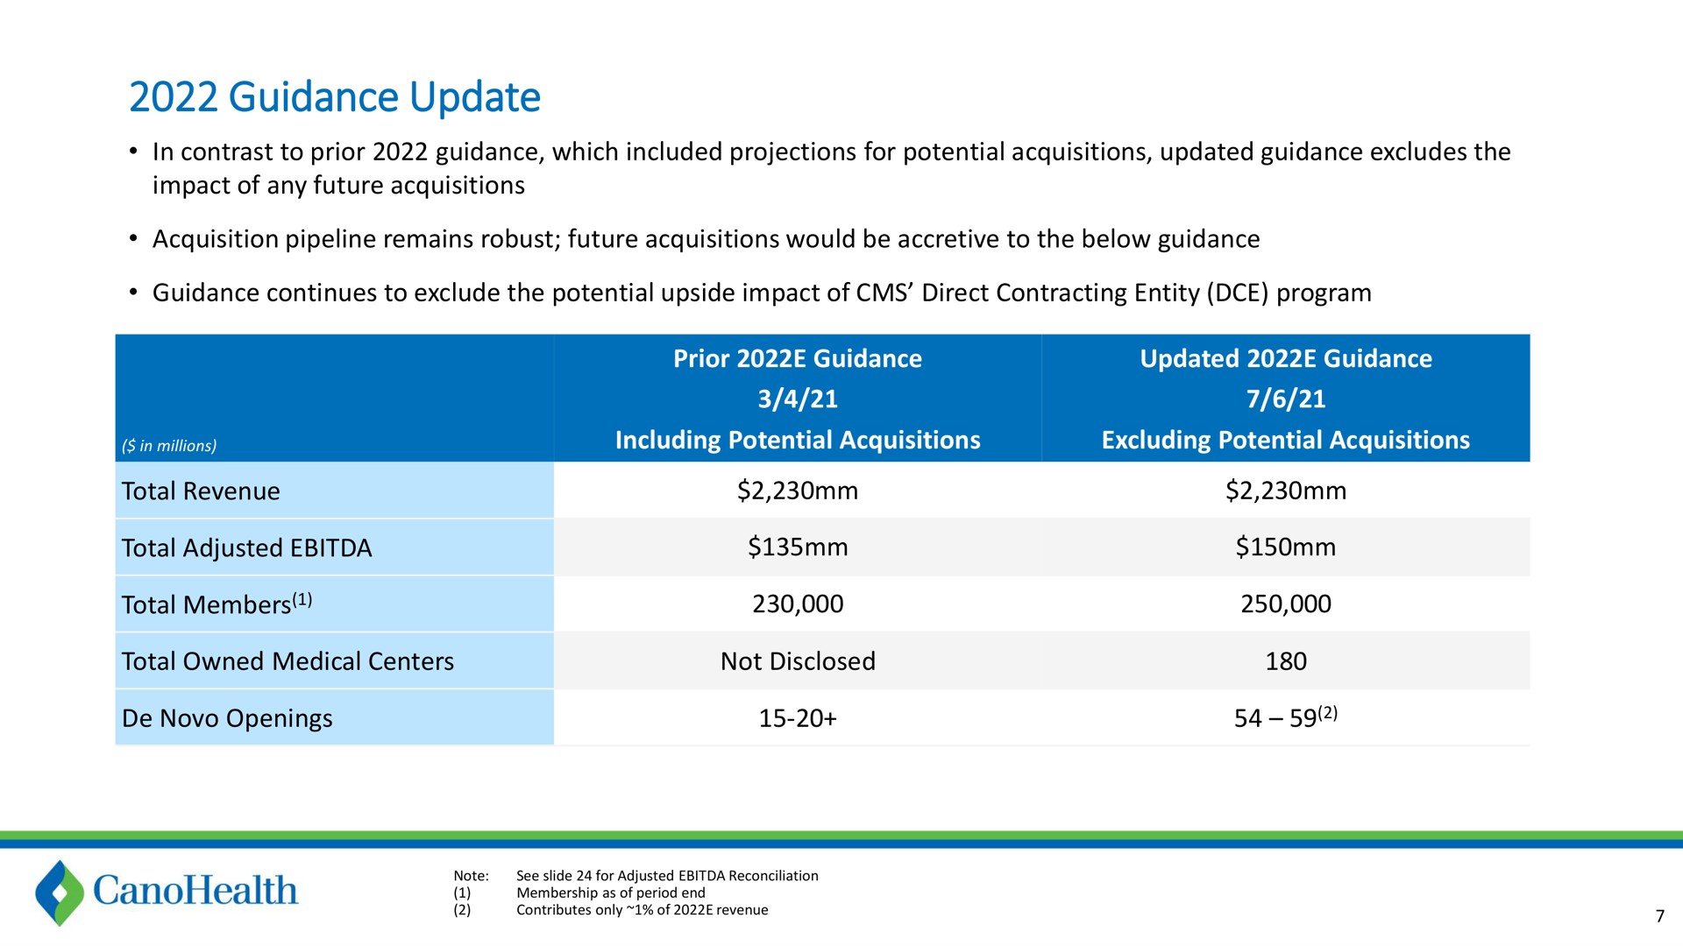
Task: Click the '3/4/21' date in header
Action: pyautogui.click(x=798, y=399)
